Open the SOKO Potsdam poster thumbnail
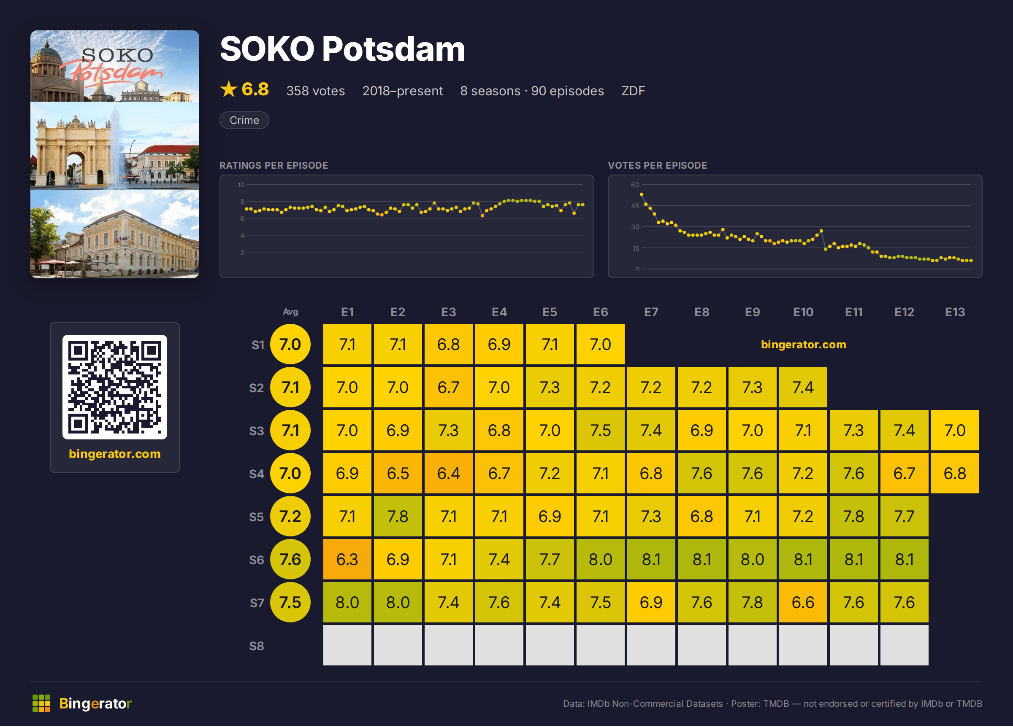The width and height of the screenshot is (1013, 727). pyautogui.click(x=115, y=154)
